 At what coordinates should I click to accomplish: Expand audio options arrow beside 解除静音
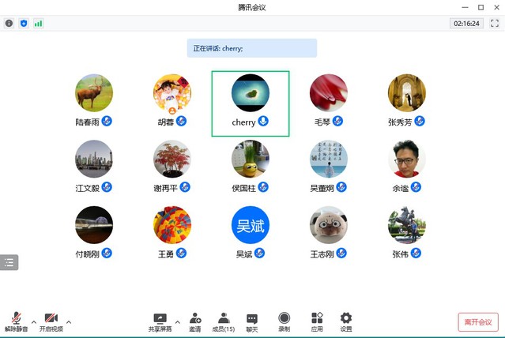point(33,321)
